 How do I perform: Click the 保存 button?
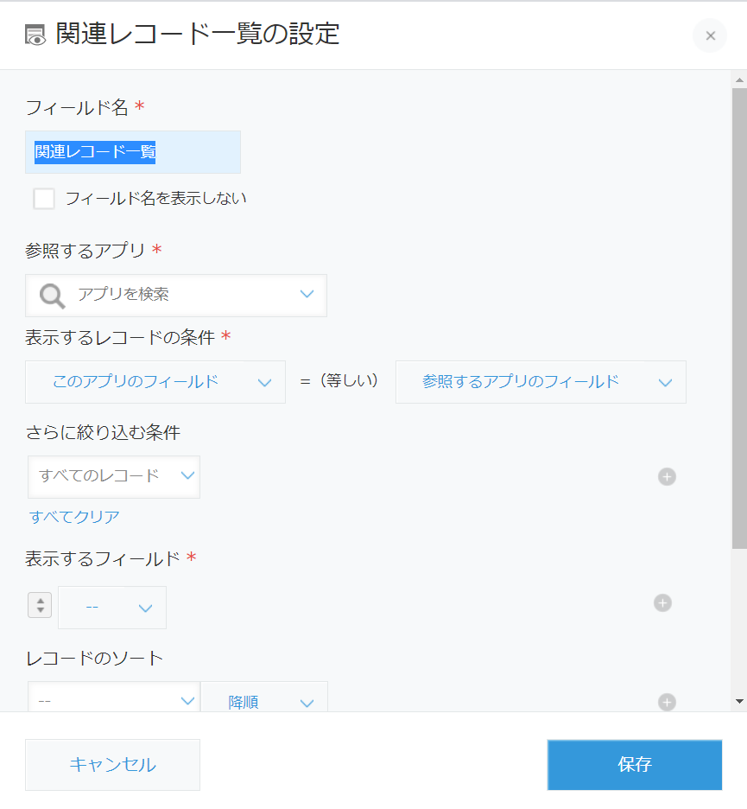635,765
